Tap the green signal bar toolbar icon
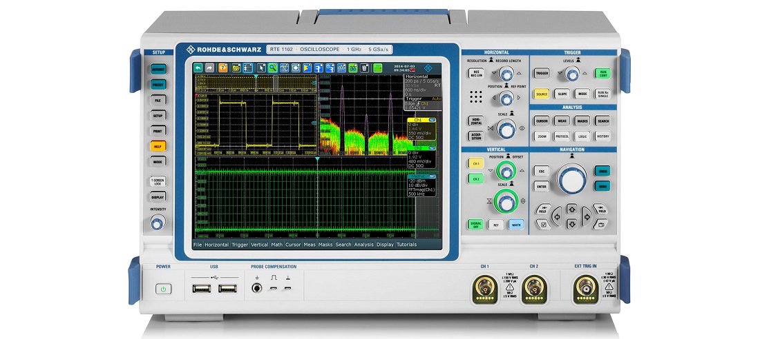 [377, 68]
